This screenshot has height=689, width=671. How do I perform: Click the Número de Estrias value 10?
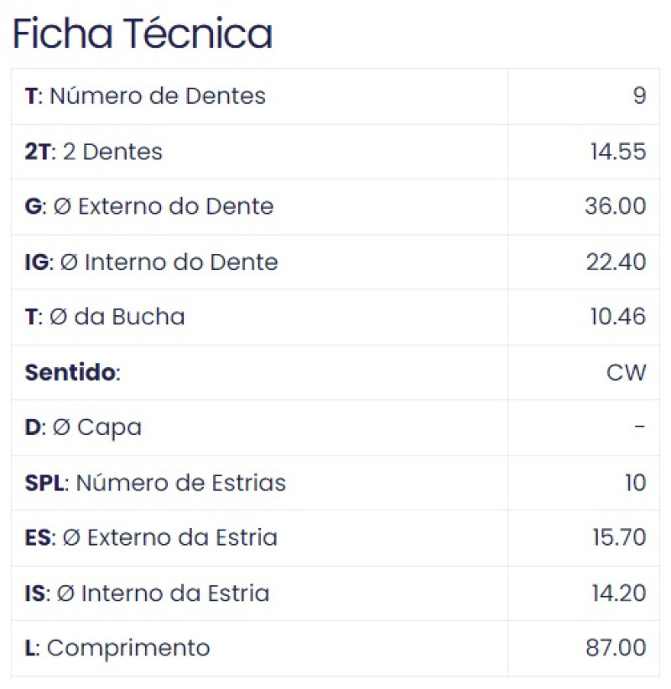(635, 483)
